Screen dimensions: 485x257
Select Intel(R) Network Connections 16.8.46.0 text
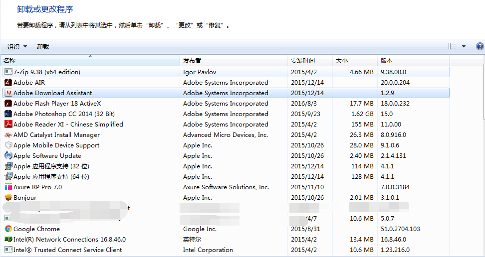click(x=69, y=240)
